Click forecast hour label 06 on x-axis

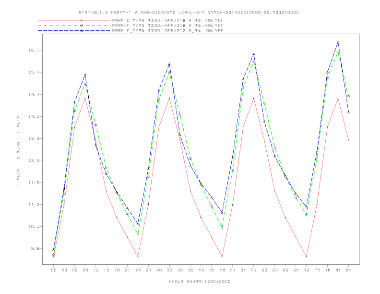75,270
